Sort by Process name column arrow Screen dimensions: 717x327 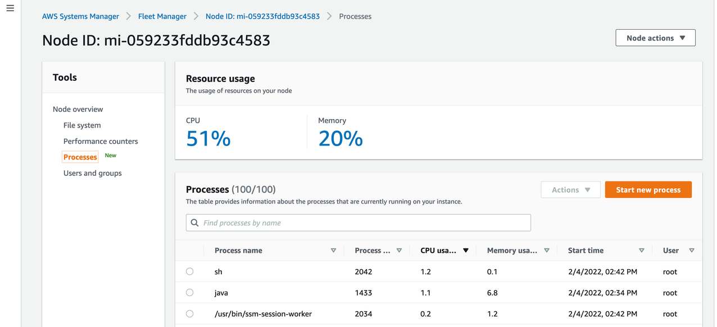[333, 251]
